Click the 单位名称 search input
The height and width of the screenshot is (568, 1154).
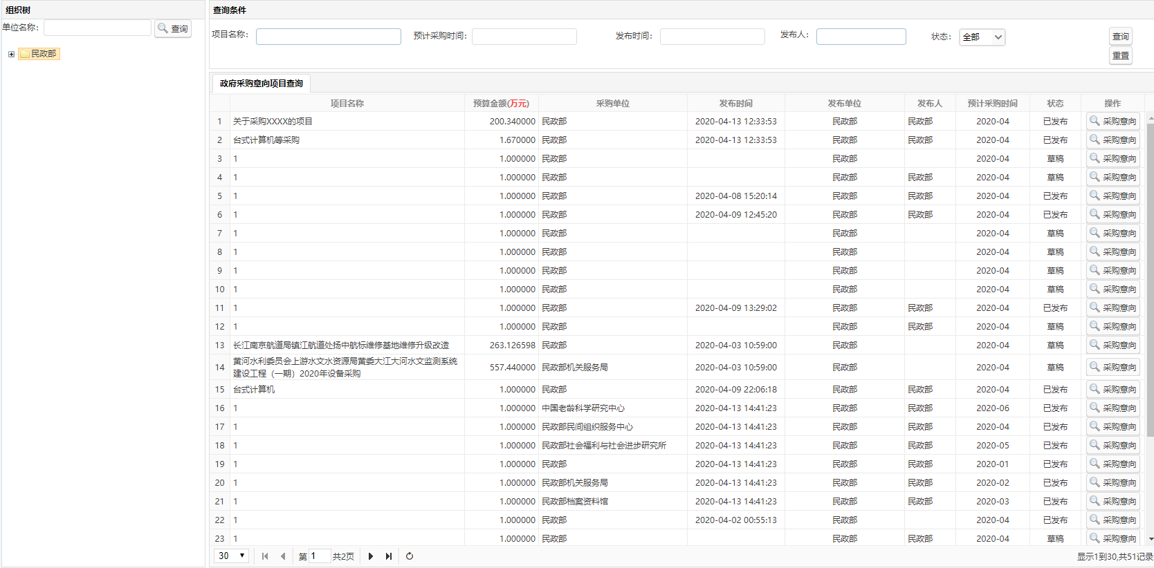point(98,28)
